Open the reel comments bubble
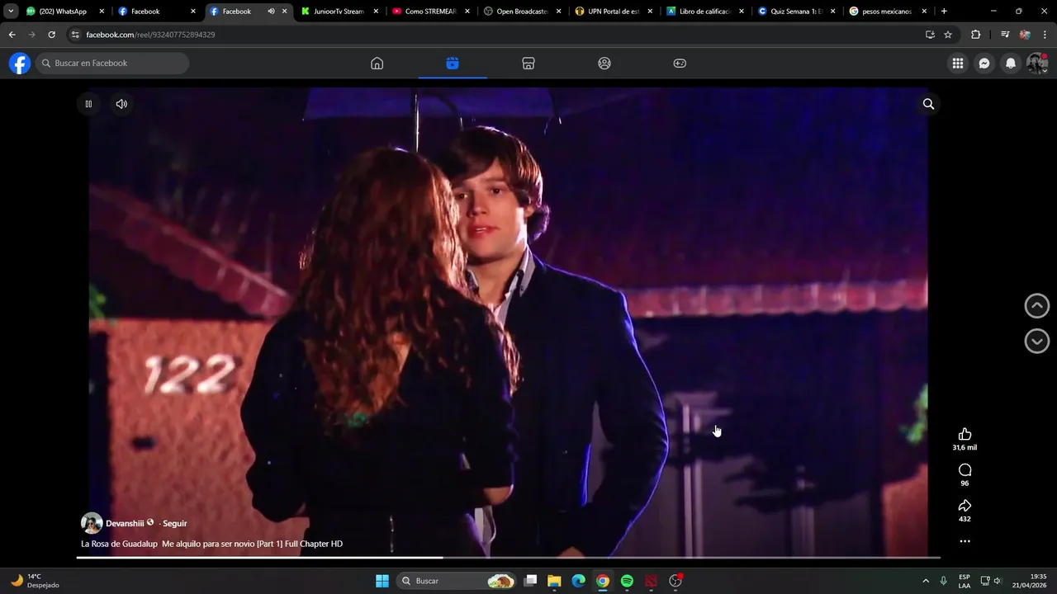1057x594 pixels. 965,470
